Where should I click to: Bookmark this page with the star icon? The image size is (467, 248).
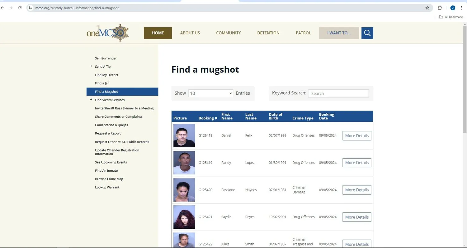[x=427, y=8]
